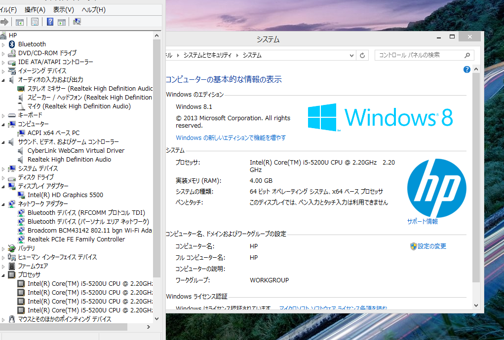Click the バッテリ battery icon

click(x=12, y=248)
